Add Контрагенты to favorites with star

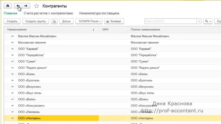(37, 6)
